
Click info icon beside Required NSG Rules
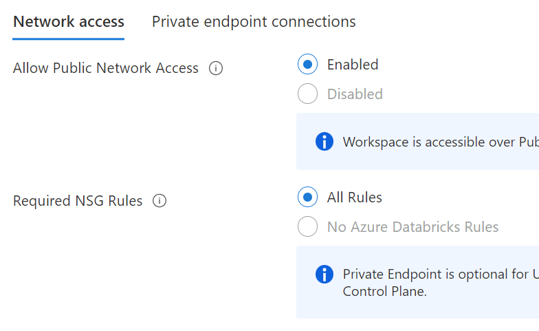pyautogui.click(x=159, y=201)
